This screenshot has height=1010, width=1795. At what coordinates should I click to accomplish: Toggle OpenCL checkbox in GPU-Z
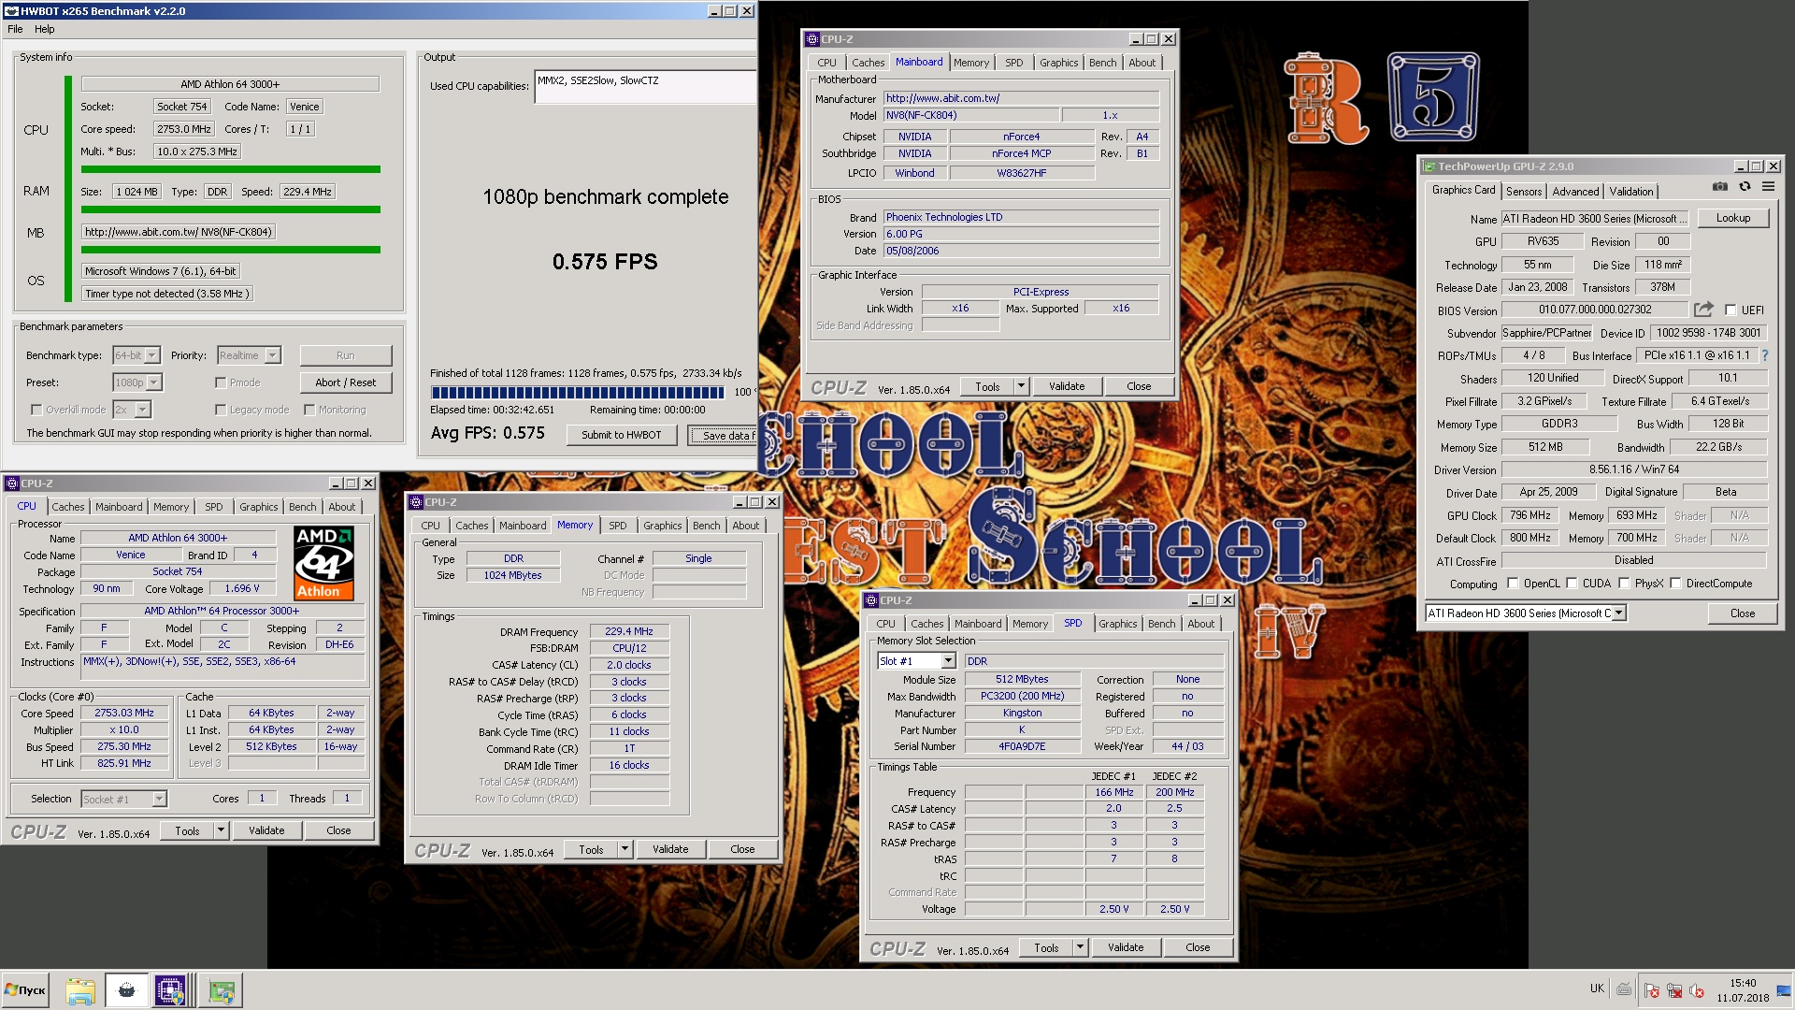tap(1513, 584)
